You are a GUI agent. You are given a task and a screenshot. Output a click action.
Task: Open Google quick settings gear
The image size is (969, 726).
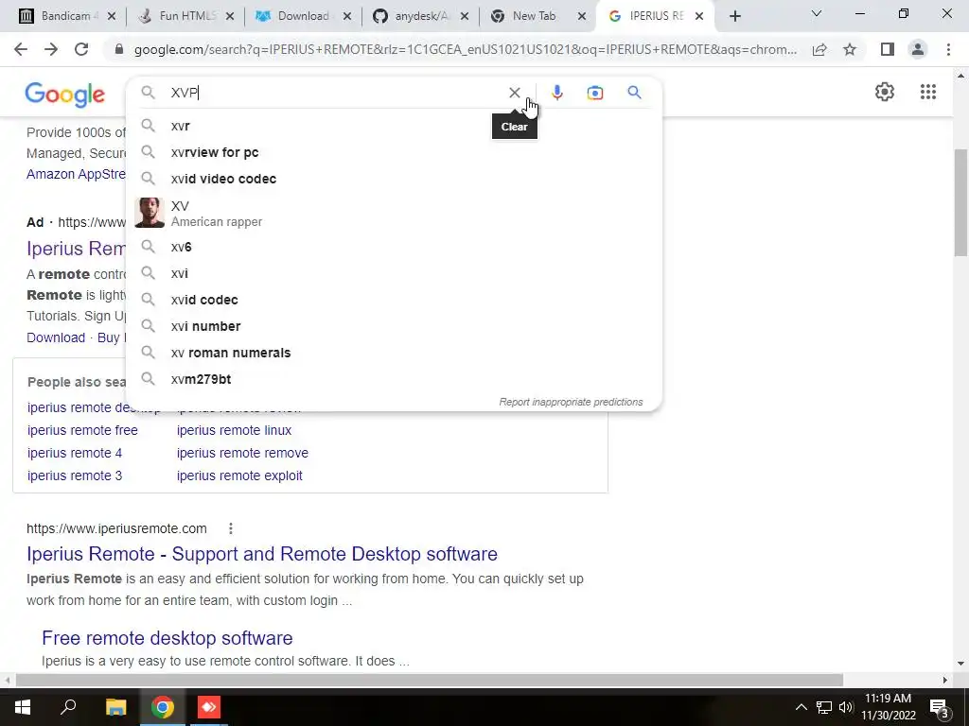pyautogui.click(x=885, y=92)
